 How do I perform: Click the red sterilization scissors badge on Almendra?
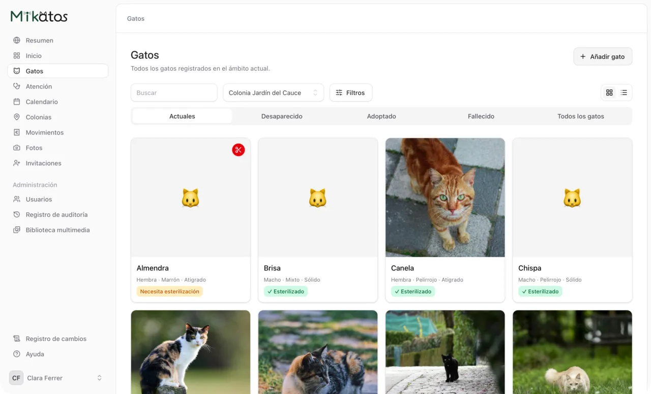pyautogui.click(x=239, y=150)
